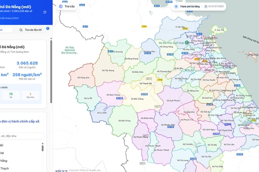Image resolution: width=259 pixels, height=172 pixels.
Task: Select the Xã Trà My region on map
Action: click(212, 145)
